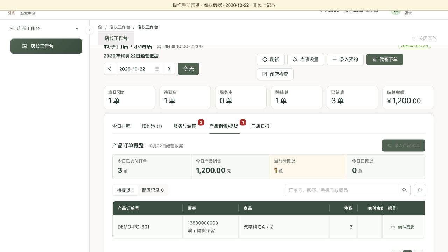Click the 当日预约 stat card
448x252 pixels.
[129, 97]
